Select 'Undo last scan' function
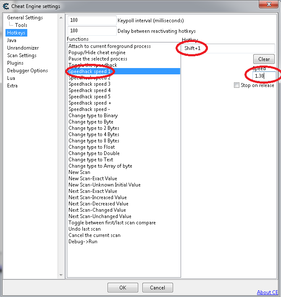 pos(124,229)
